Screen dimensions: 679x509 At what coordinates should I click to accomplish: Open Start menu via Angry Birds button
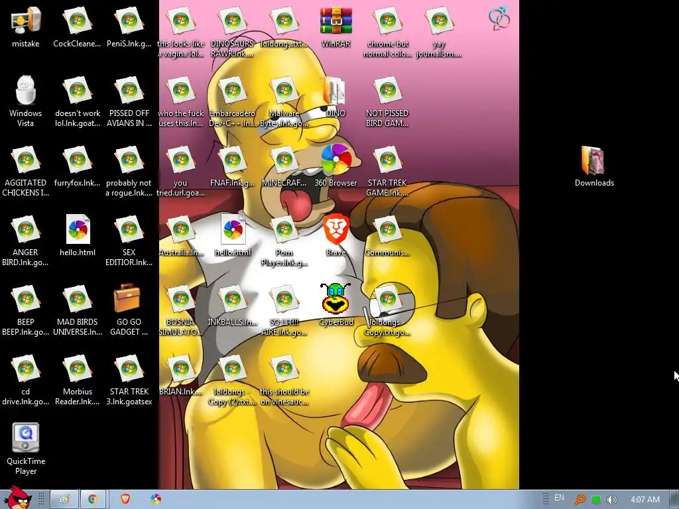point(18,498)
